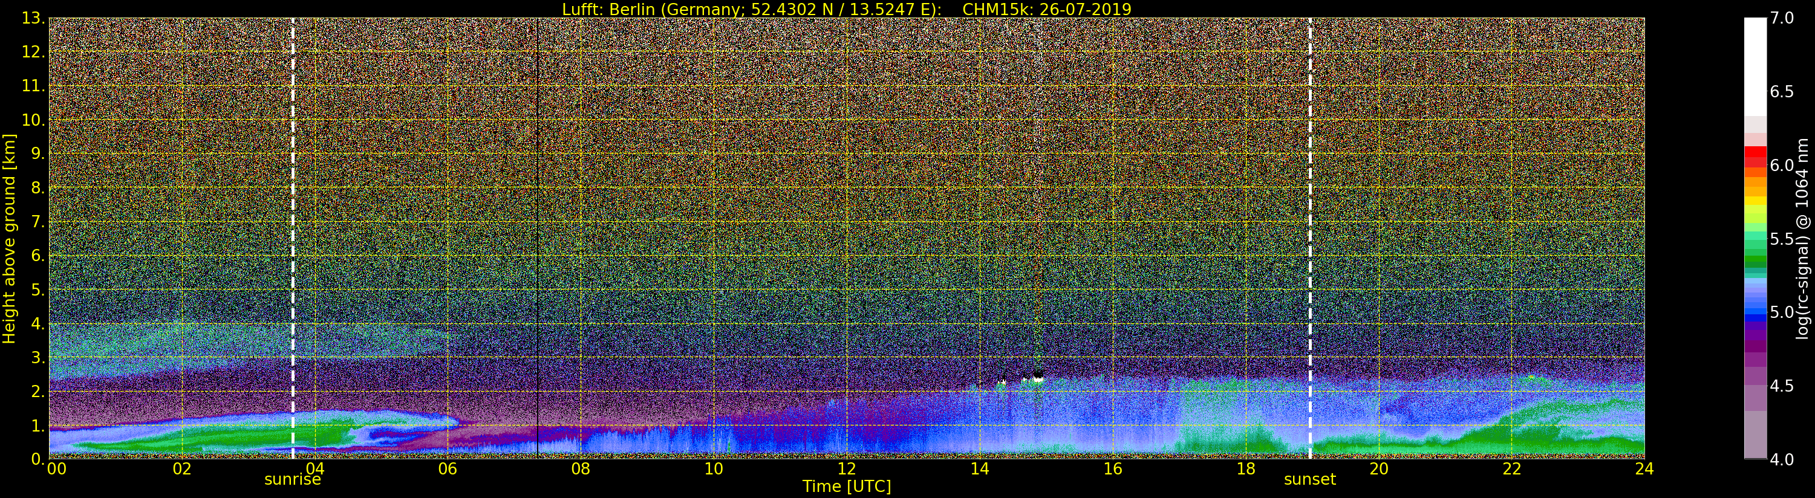Click height axis tick label 13.

tap(33, 18)
